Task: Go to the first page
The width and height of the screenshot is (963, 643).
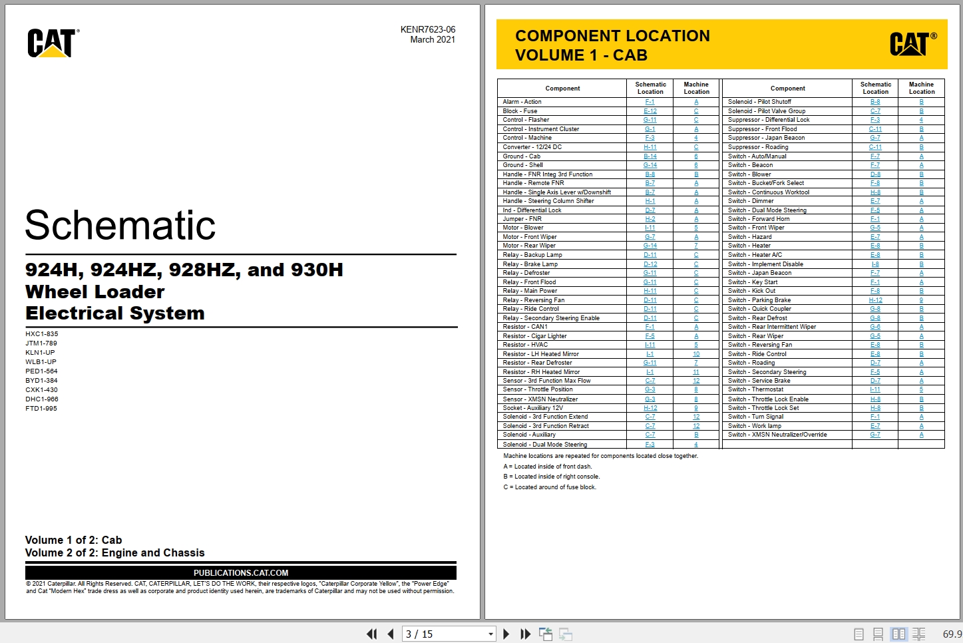Action: coord(371,634)
